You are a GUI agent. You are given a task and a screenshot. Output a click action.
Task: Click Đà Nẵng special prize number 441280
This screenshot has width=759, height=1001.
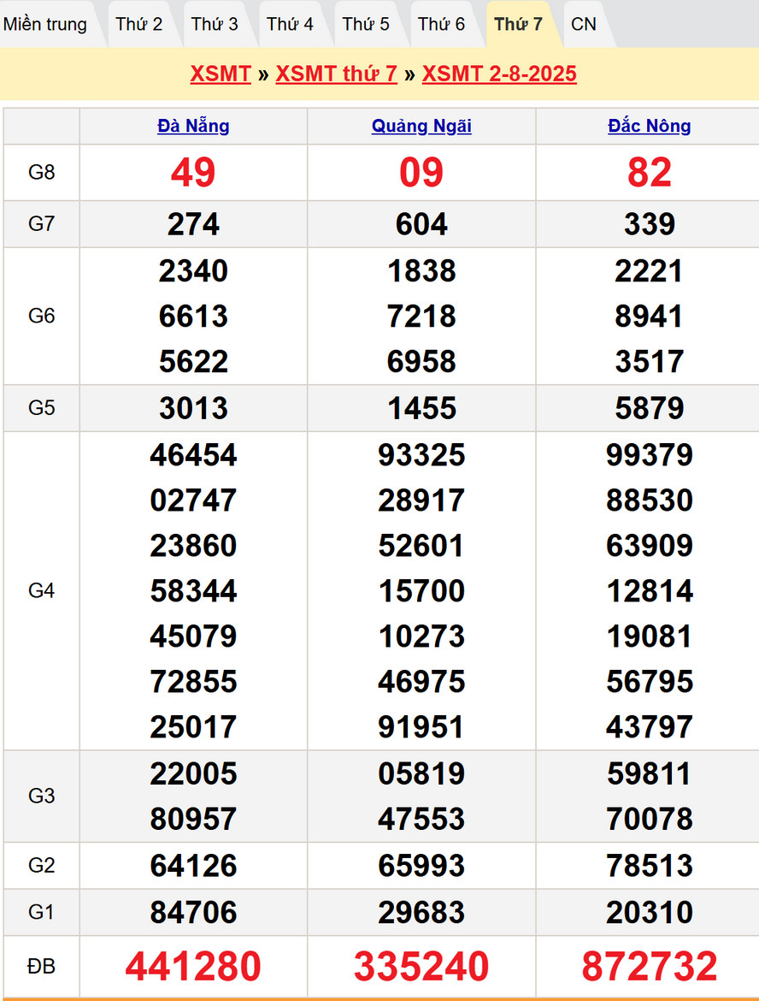[193, 966]
